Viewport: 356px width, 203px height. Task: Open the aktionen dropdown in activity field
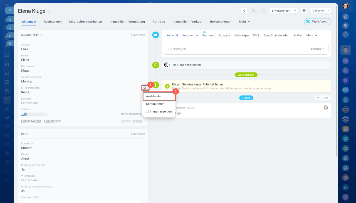317,49
